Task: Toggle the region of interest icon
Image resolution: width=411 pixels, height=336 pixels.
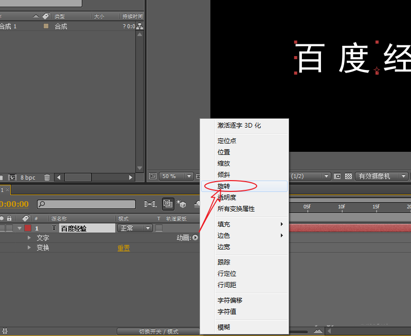Action: (337, 176)
